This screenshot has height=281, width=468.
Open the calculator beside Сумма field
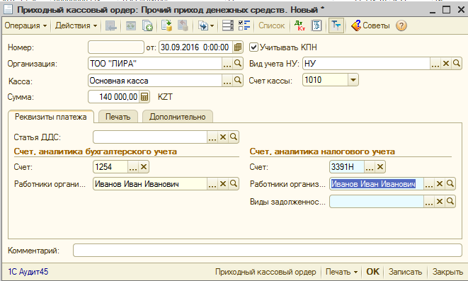pos(144,97)
